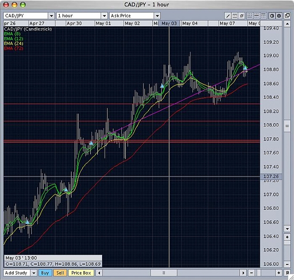Image resolution: width=294 pixels, height=280 pixels.
Task: Click the May 03 ' 13:00 timestamp box
Action: pyautogui.click(x=53, y=258)
